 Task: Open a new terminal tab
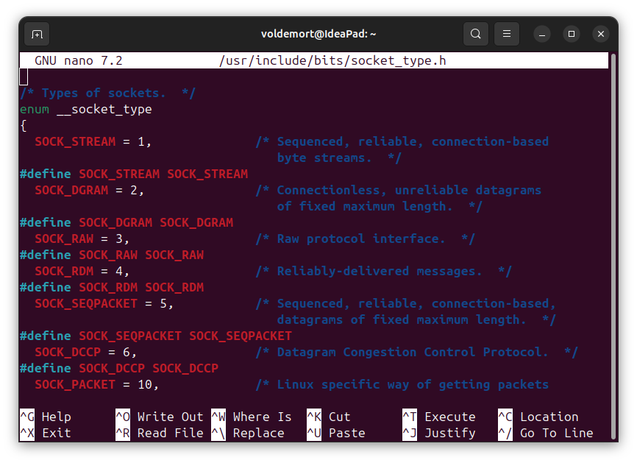[x=37, y=34]
